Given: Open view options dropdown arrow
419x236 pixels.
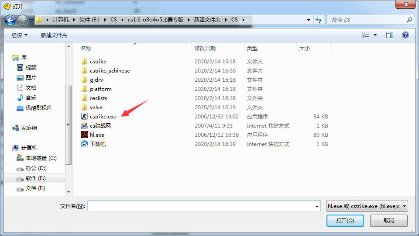Looking at the screenshot, I should pos(375,35).
